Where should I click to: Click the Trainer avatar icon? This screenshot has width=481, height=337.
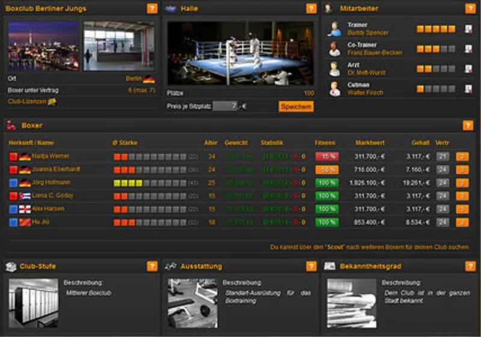(334, 29)
